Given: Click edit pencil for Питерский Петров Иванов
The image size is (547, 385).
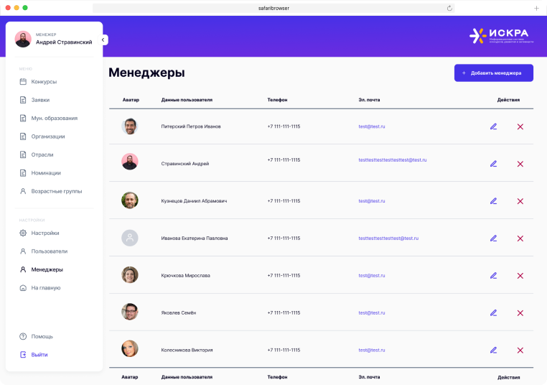Looking at the screenshot, I should pos(493,126).
